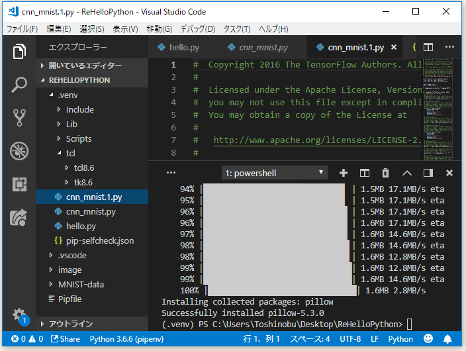The image size is (466, 351).
Task: Open the ファイル(F) menu
Action: click(x=22, y=29)
